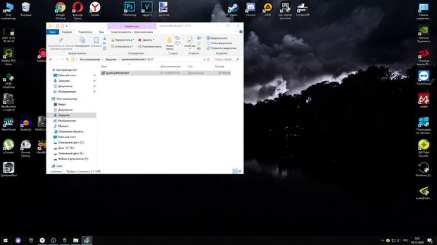The height and width of the screenshot is (245, 437).
Task: Click 'Select none' in the ribbon
Action: point(219,43)
